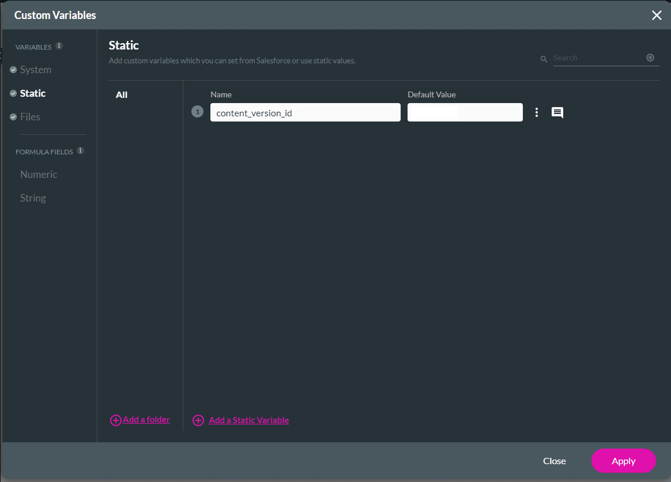Click the Close button in the footer
Image resolution: width=671 pixels, height=482 pixels.
point(554,461)
